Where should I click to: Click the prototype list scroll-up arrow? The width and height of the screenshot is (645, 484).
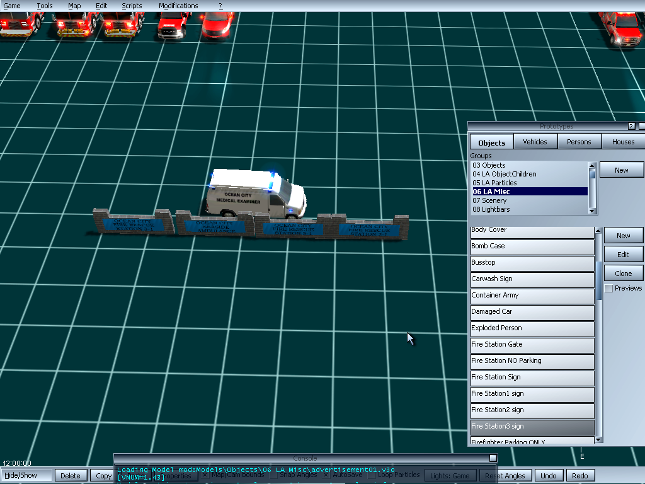click(598, 231)
